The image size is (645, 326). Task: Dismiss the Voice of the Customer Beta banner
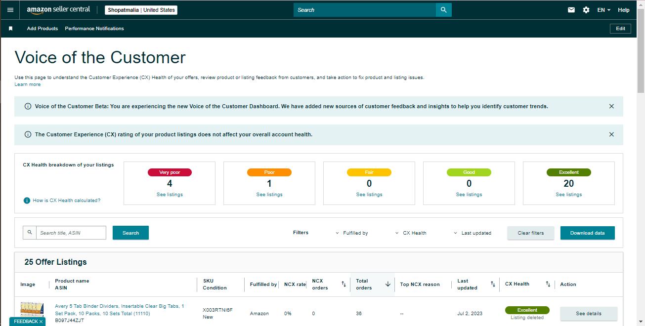click(x=611, y=106)
